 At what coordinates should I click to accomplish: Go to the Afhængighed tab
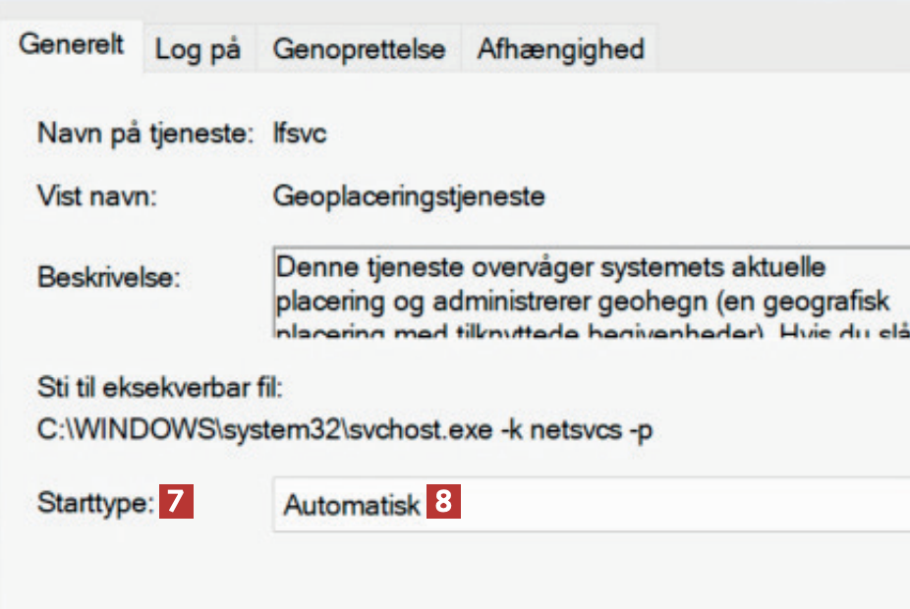(560, 49)
